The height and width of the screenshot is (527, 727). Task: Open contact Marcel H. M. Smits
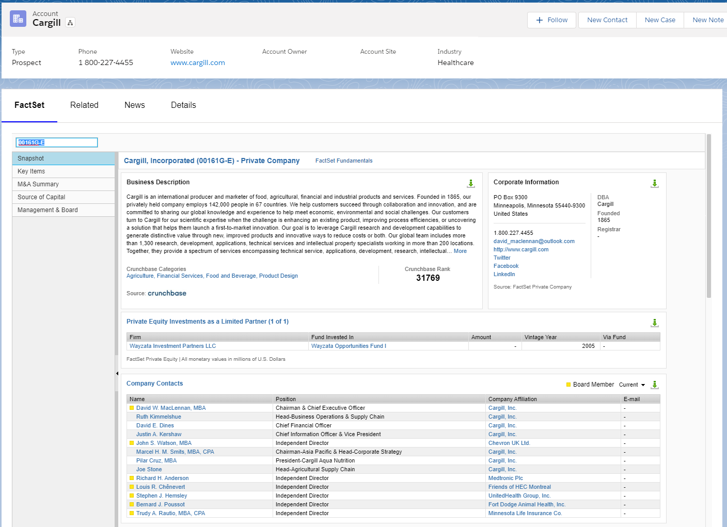(x=175, y=452)
